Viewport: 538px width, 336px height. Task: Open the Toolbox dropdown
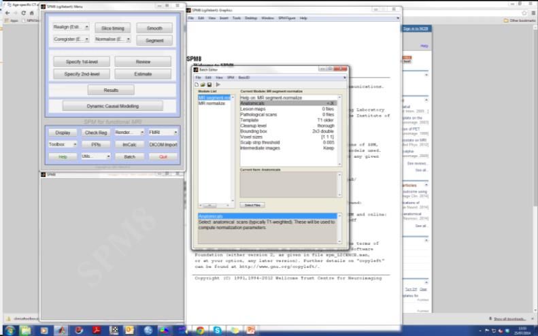click(63, 144)
